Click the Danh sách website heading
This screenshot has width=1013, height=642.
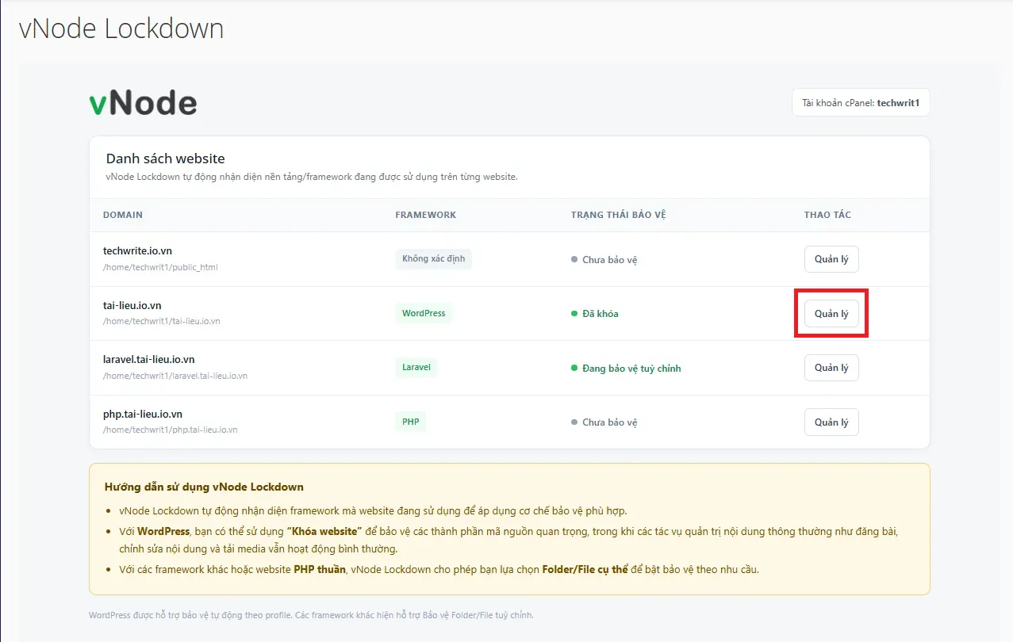[166, 159]
